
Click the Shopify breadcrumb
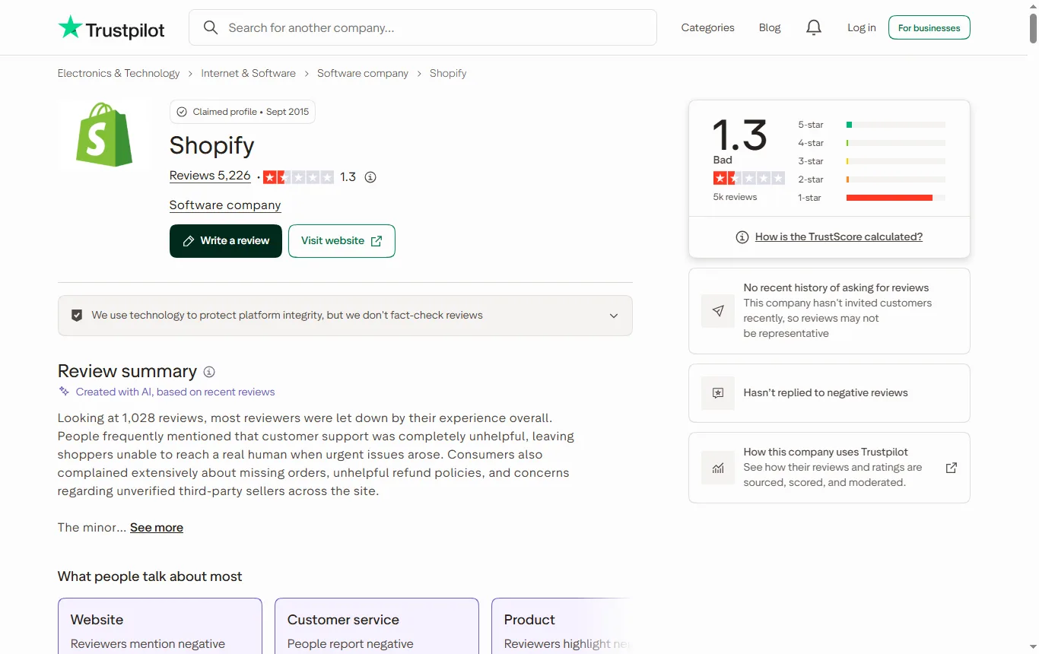point(448,74)
